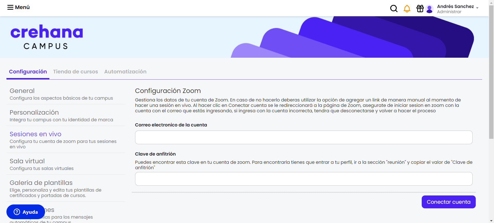Switch to the Automatización tab
The height and width of the screenshot is (223, 494).
point(125,72)
